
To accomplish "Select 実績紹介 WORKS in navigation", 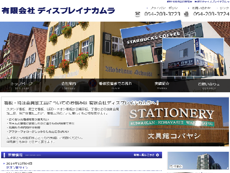I will [162, 85].
